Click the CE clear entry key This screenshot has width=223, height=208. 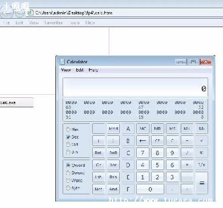point(158,141)
